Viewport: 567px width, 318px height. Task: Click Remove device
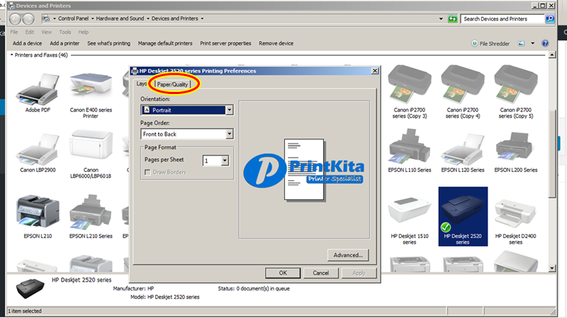pyautogui.click(x=276, y=43)
